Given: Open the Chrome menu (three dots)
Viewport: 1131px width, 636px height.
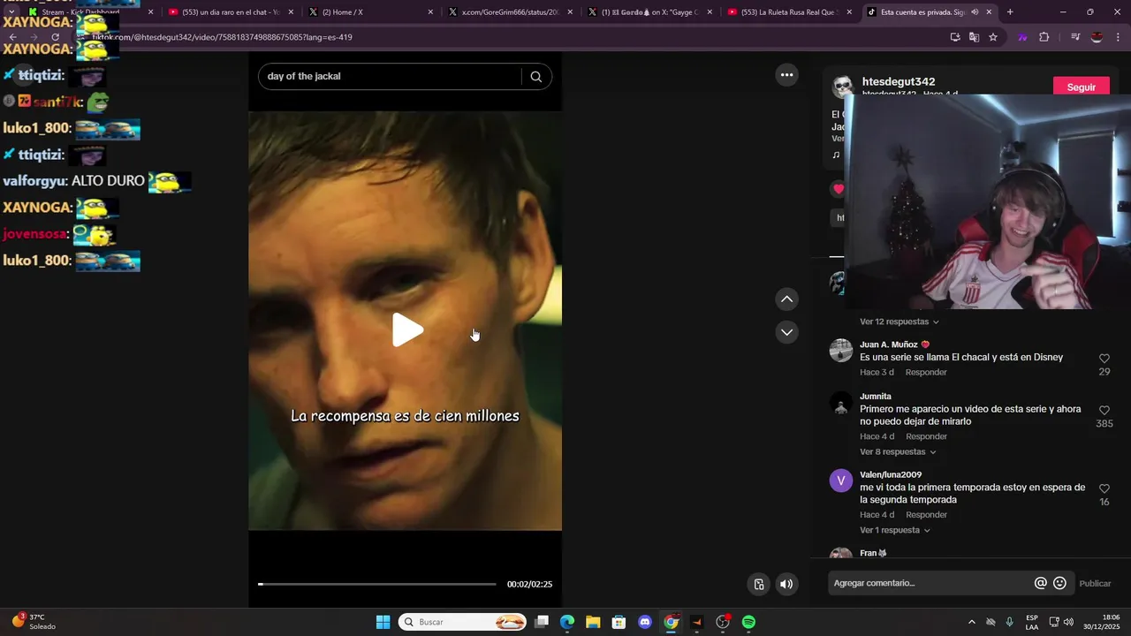Looking at the screenshot, I should [1118, 37].
